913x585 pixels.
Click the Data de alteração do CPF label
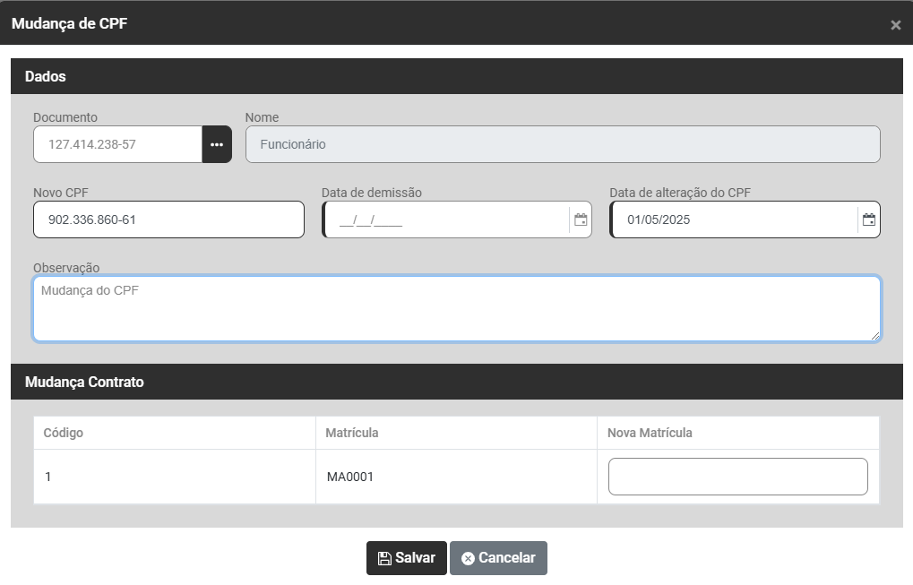(x=680, y=193)
